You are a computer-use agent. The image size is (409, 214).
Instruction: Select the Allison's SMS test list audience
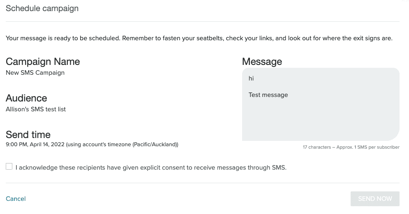[36, 109]
